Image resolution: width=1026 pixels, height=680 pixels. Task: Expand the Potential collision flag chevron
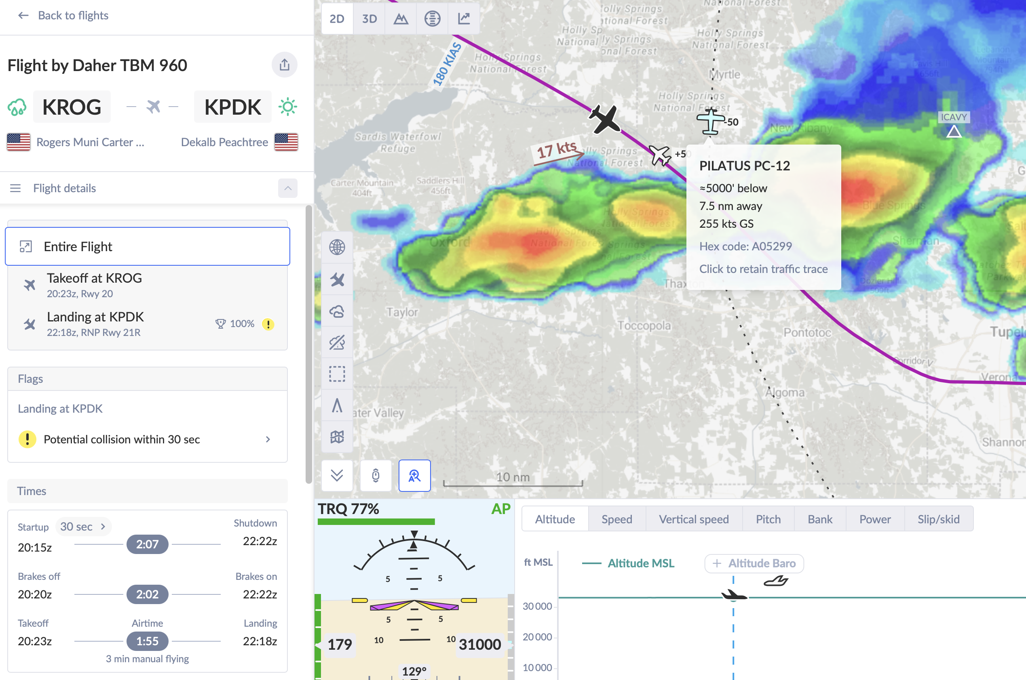(x=268, y=439)
